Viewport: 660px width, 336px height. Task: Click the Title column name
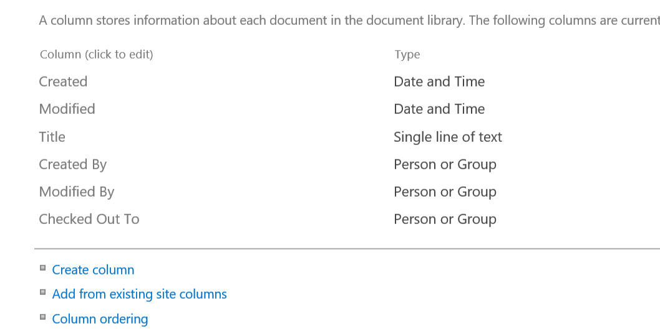coord(52,137)
